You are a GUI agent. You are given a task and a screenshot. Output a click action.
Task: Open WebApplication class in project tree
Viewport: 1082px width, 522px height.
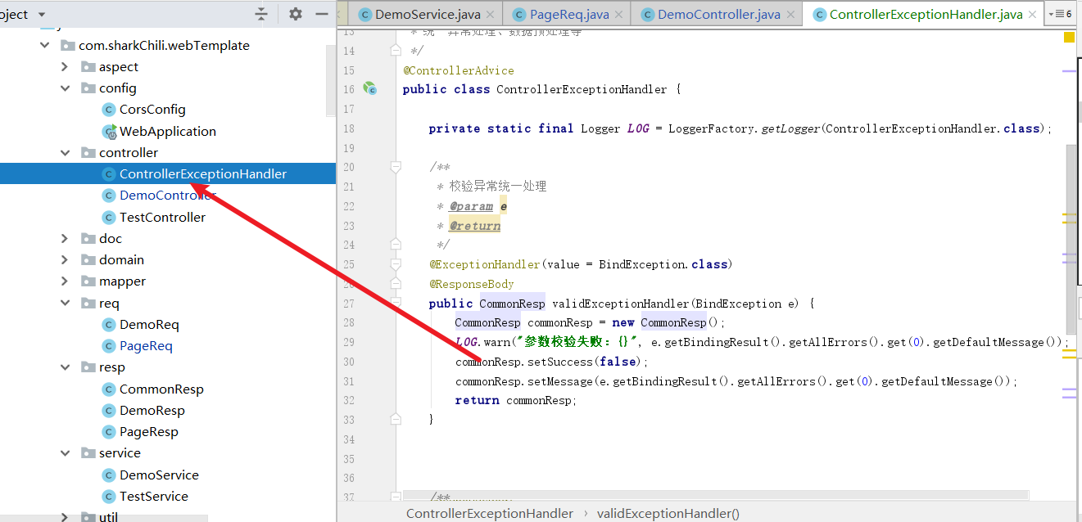click(x=167, y=131)
